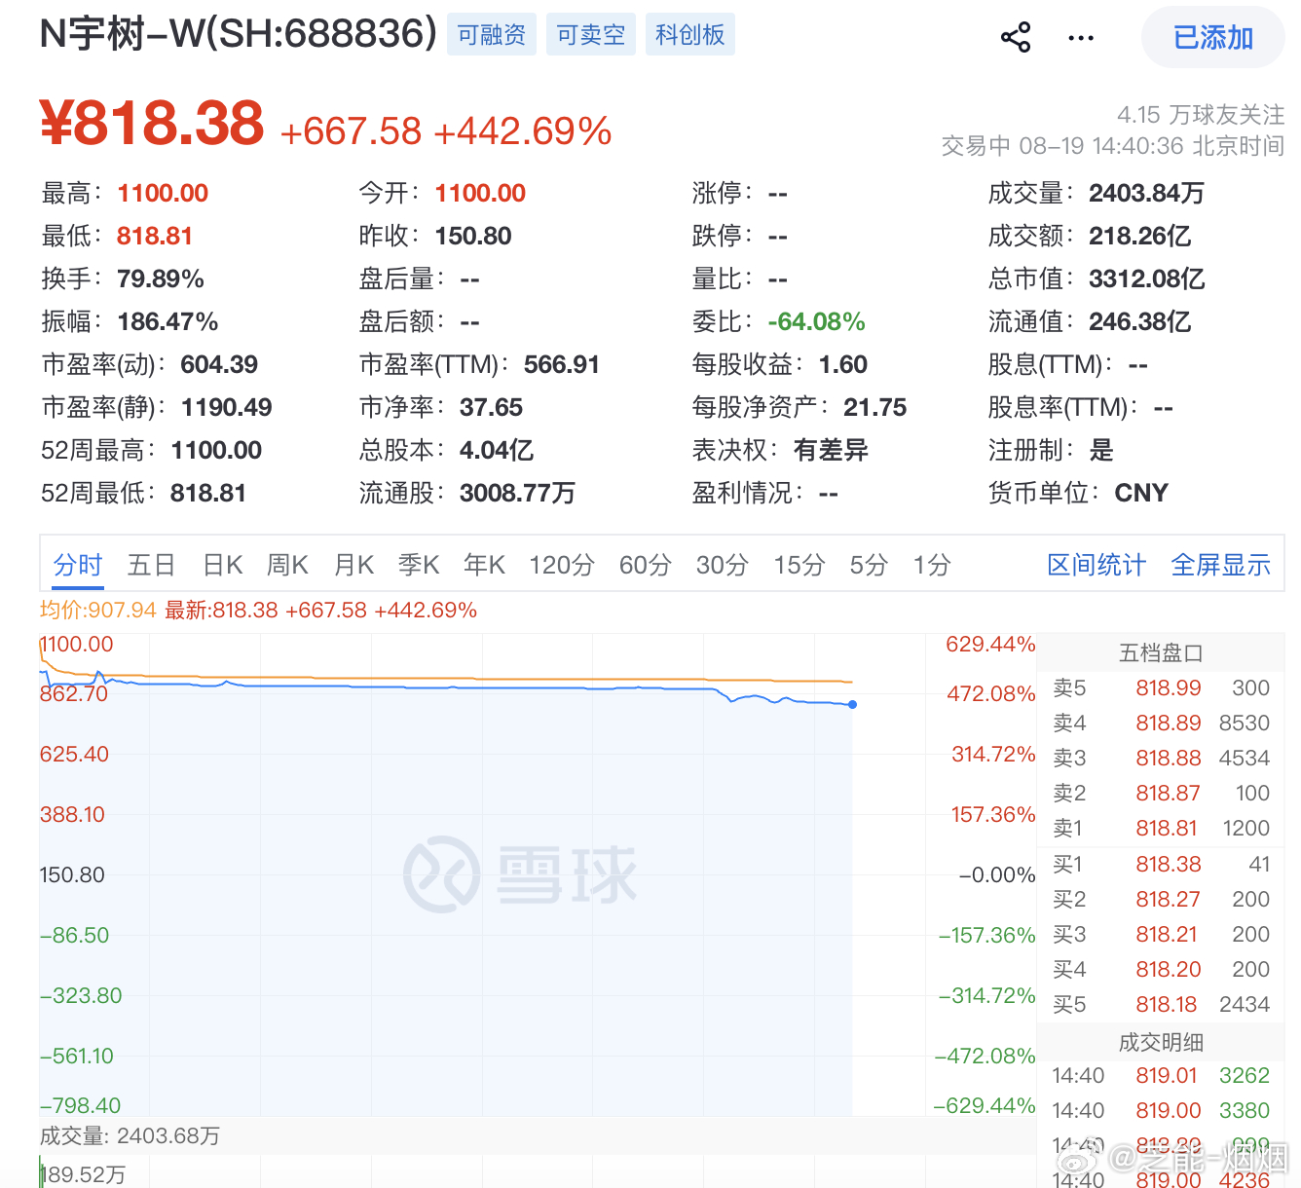Click the trade row 819.00 with 3380
This screenshot has height=1188, width=1301.
tap(1161, 1110)
